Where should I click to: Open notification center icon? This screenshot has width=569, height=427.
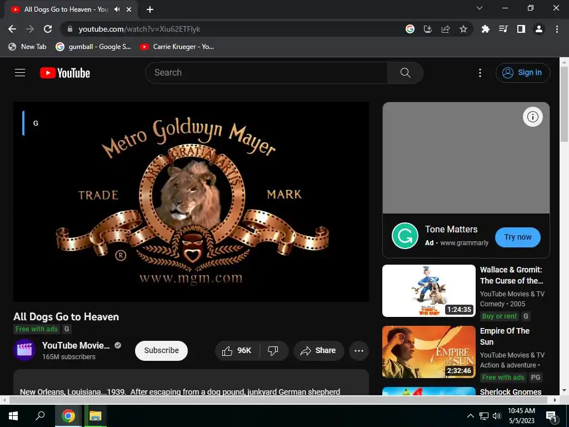click(551, 416)
